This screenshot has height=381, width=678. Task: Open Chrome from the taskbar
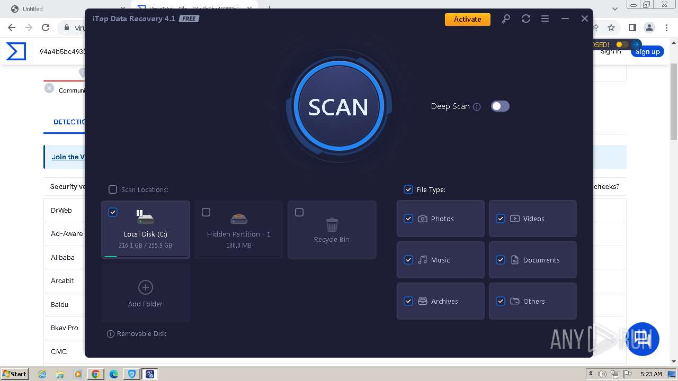tap(96, 374)
